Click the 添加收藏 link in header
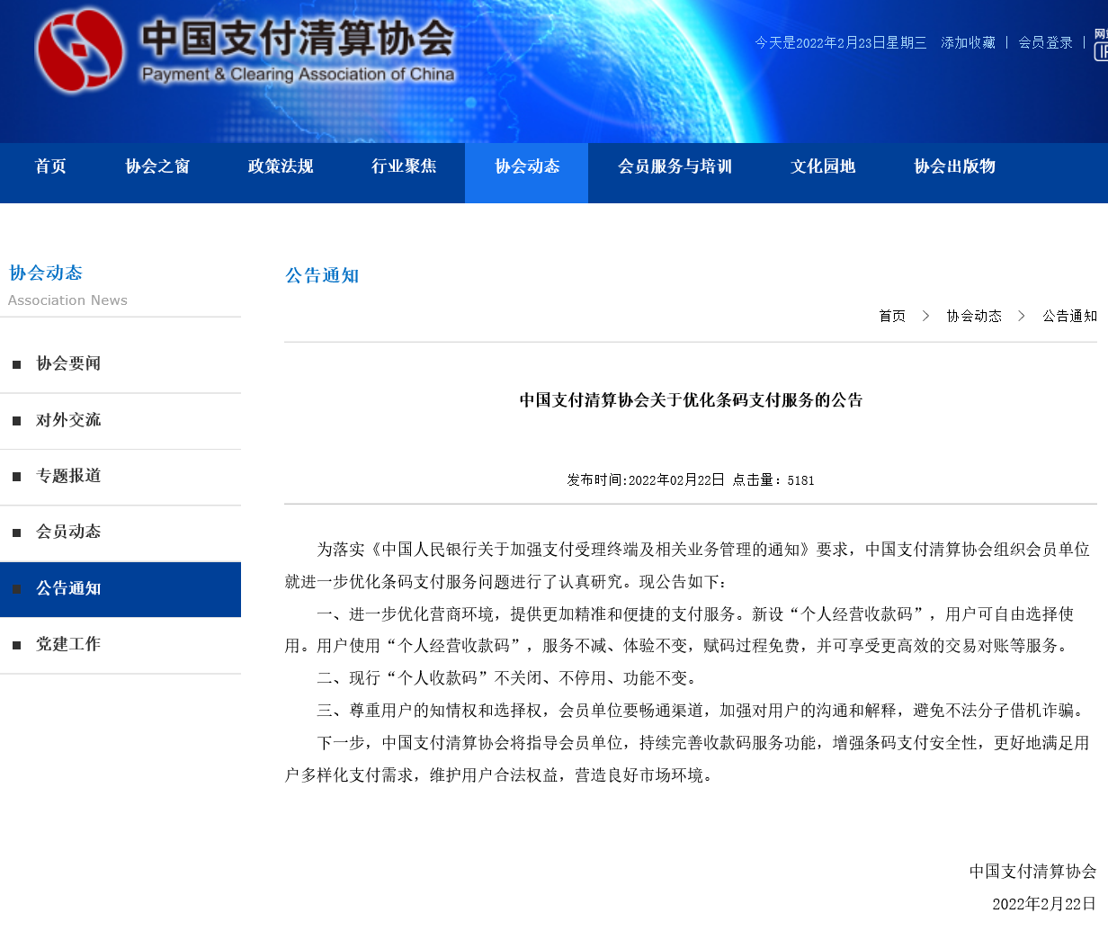The height and width of the screenshot is (931, 1108). tap(968, 42)
